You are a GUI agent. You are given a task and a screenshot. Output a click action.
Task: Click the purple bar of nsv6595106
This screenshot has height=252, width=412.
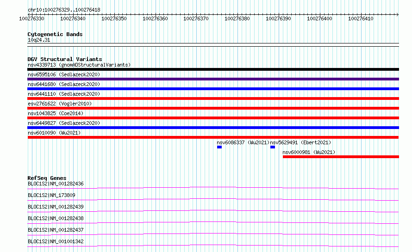(213, 79)
